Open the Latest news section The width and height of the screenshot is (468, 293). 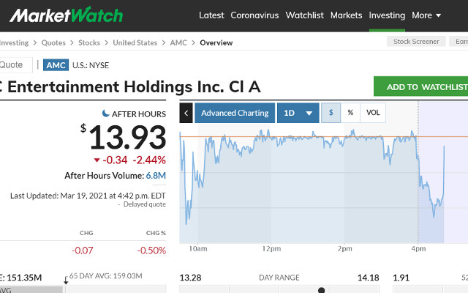tap(211, 15)
